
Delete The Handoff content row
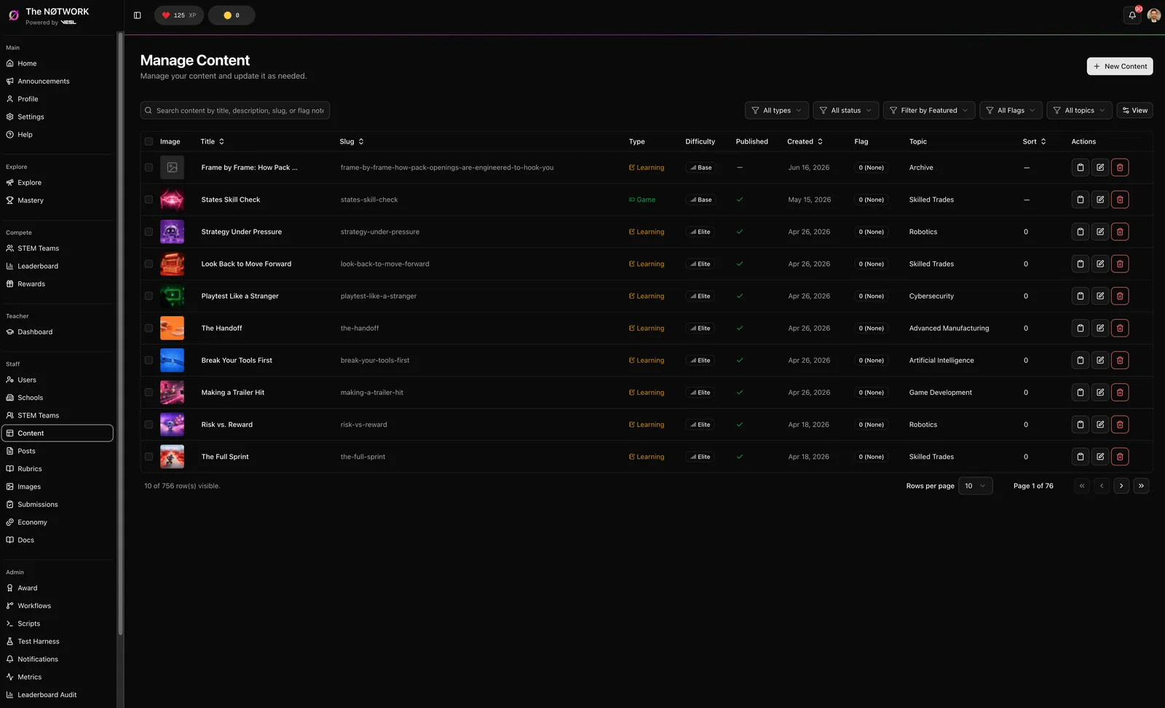[x=1120, y=329]
